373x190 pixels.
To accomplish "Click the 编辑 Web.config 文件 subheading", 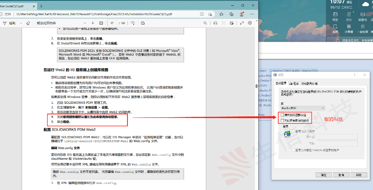I will (x=66, y=148).
